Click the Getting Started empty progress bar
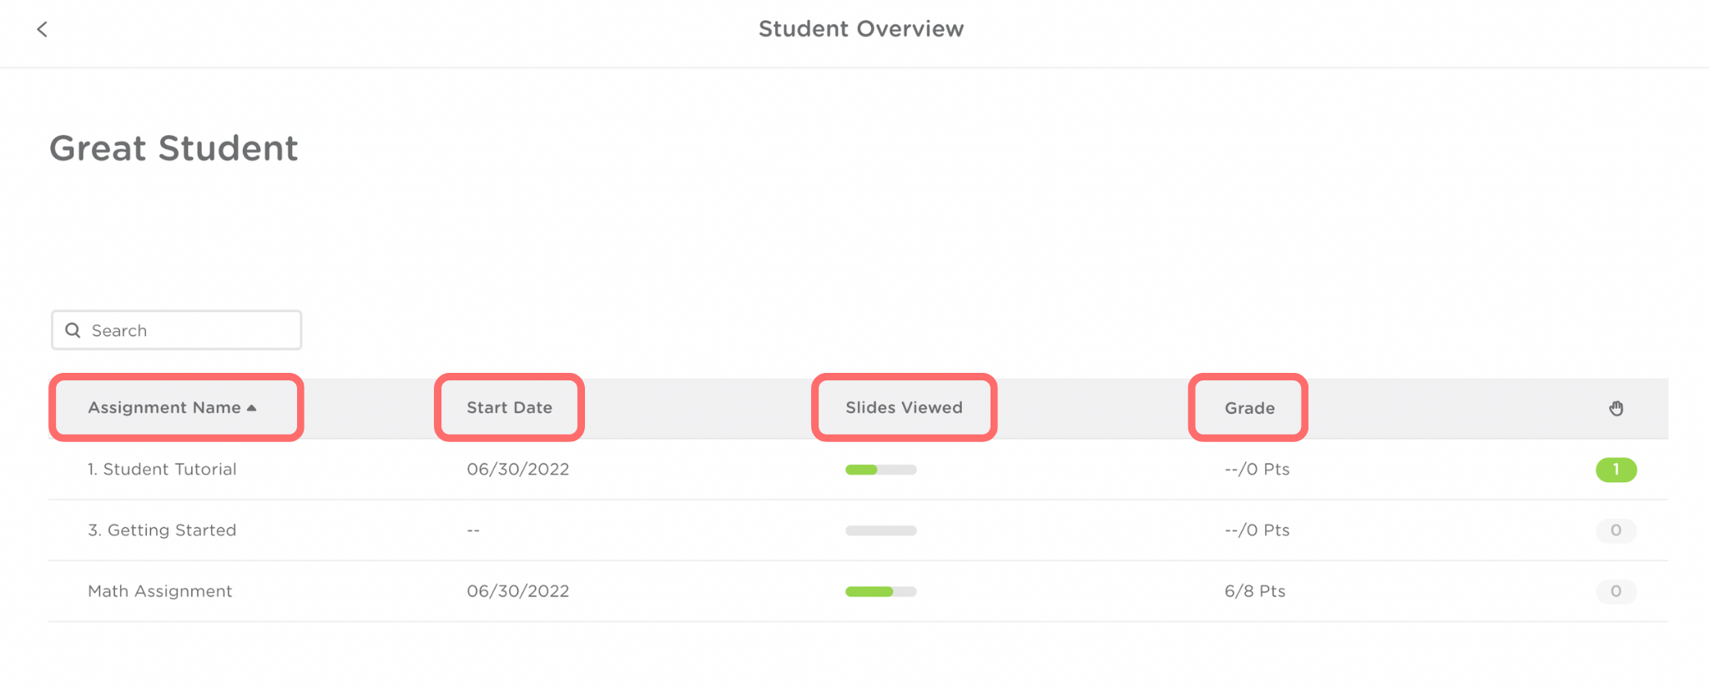The height and width of the screenshot is (689, 1709). tap(880, 531)
